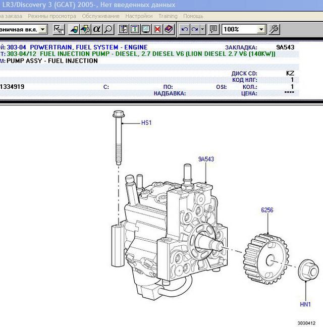This screenshot has width=323, height=327.
Task: Click the undo arrow icon
Action: tap(184, 29)
